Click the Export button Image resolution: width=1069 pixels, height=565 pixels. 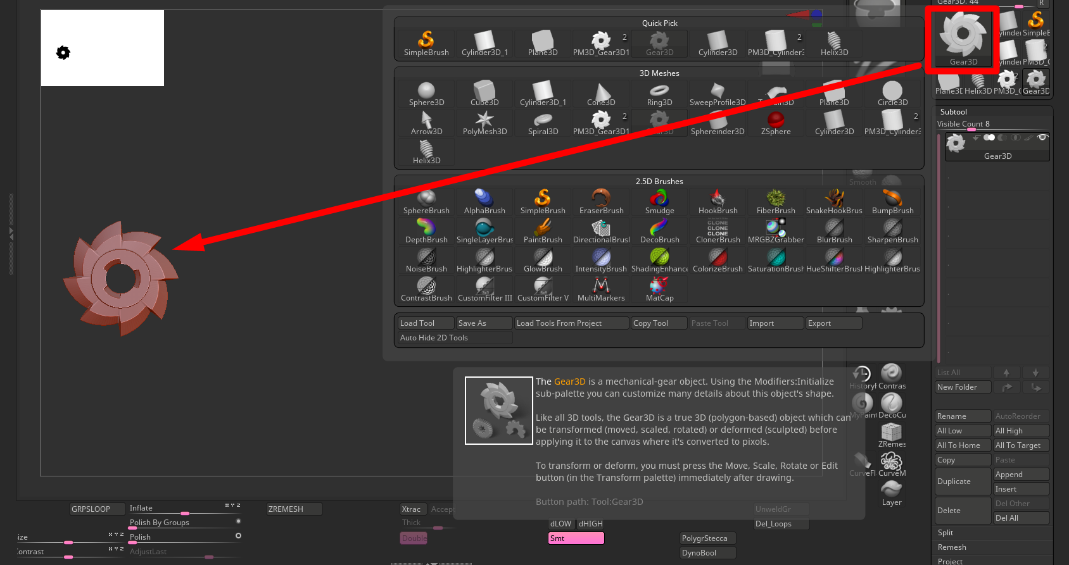pyautogui.click(x=834, y=323)
